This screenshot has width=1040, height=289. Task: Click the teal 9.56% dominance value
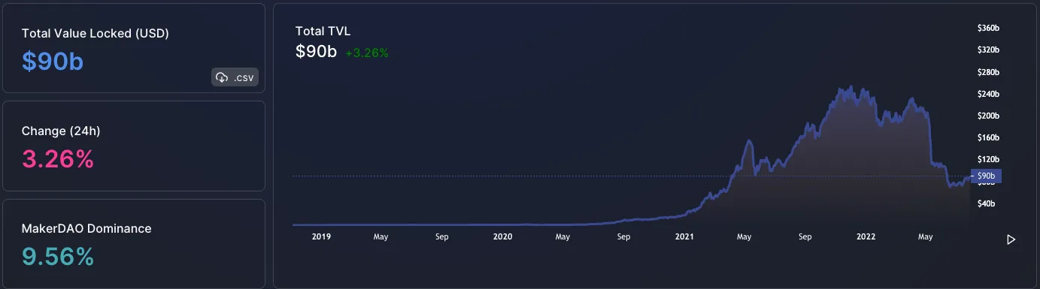[58, 257]
